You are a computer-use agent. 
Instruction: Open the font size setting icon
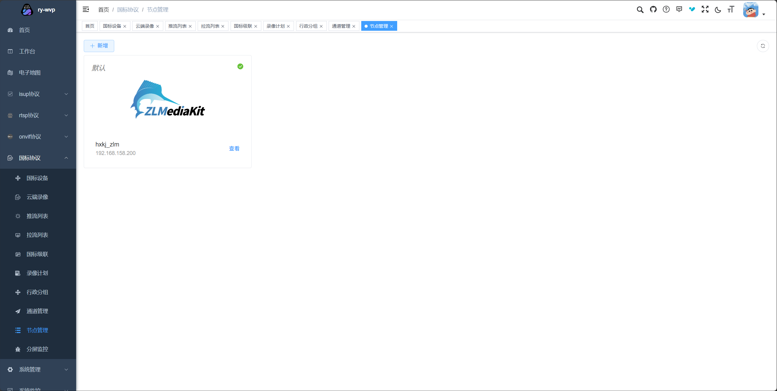pos(731,9)
